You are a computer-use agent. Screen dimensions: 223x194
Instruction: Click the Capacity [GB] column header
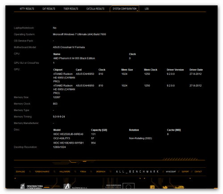pyautogui.click(x=99, y=130)
